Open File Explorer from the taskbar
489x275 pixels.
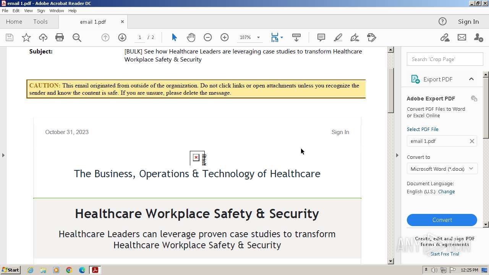43,270
